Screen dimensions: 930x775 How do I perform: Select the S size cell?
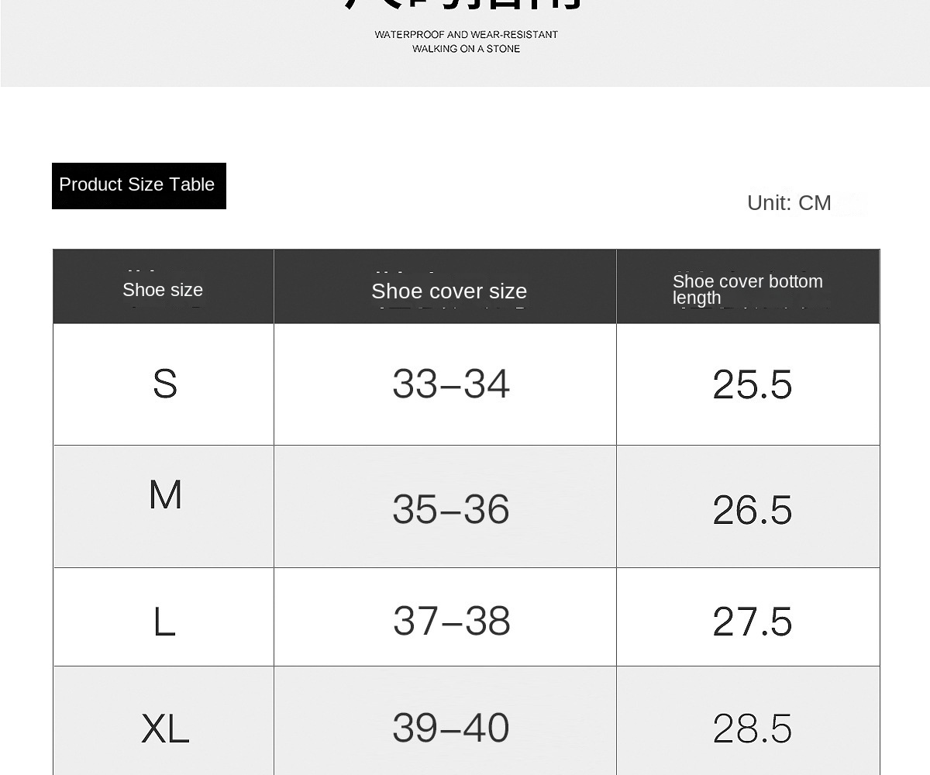point(164,384)
